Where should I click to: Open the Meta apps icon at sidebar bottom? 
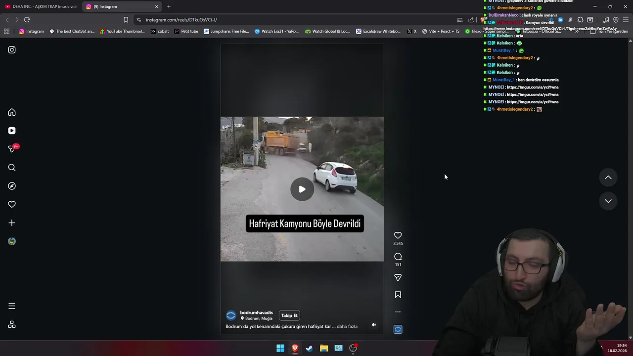12,325
